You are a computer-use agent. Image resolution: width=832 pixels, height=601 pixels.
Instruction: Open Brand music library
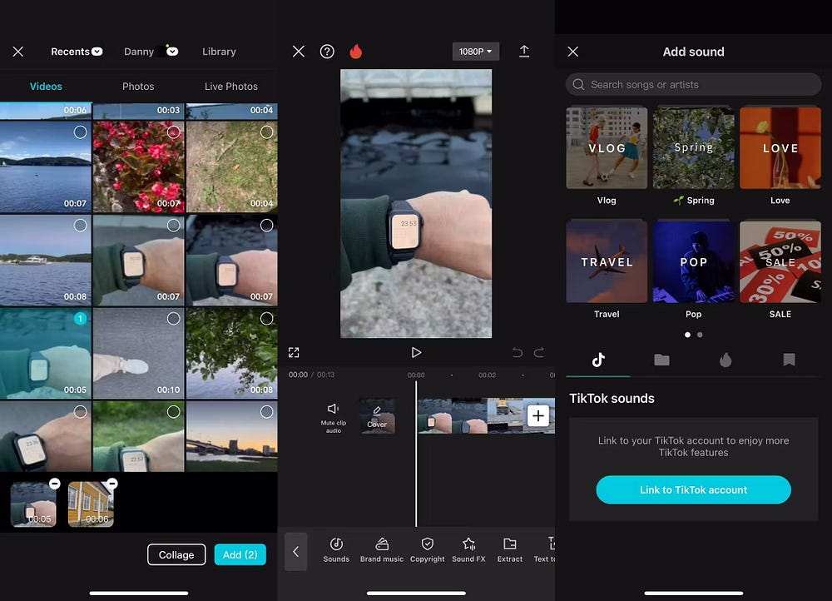[x=382, y=549]
